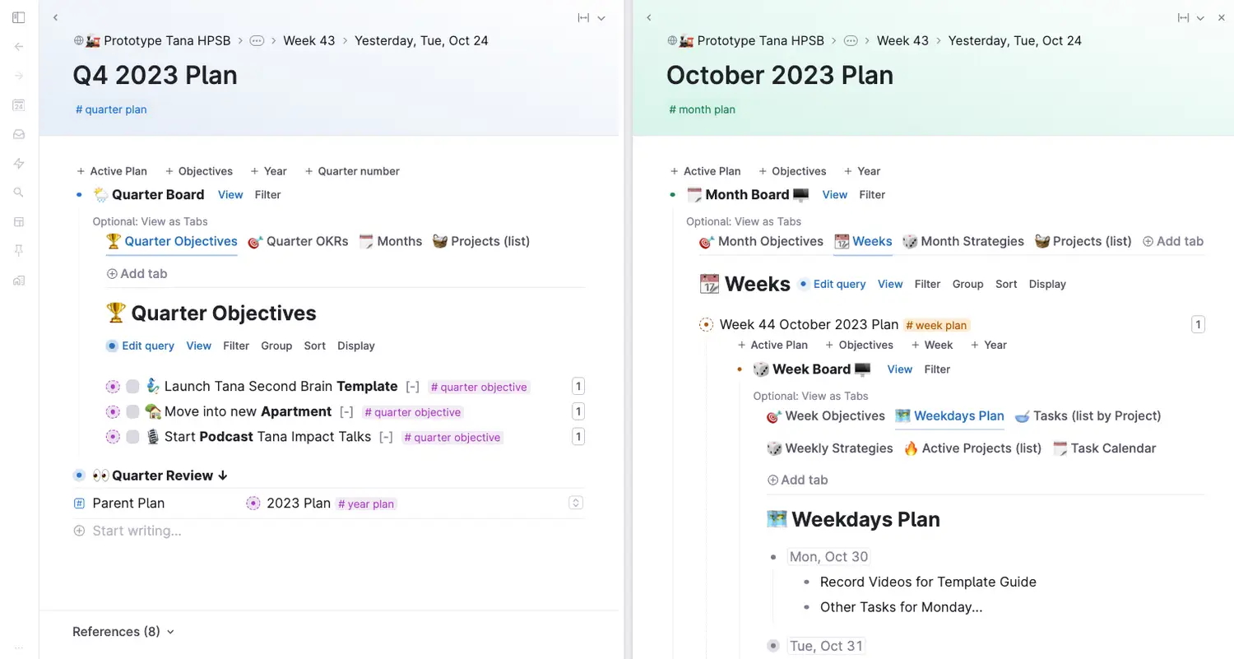1234x659 pixels.
Task: Click the Start writing... empty node field
Action: pos(137,531)
